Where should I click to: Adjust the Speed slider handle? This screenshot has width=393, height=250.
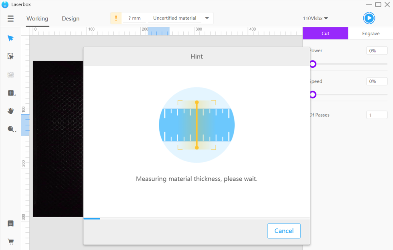click(313, 95)
